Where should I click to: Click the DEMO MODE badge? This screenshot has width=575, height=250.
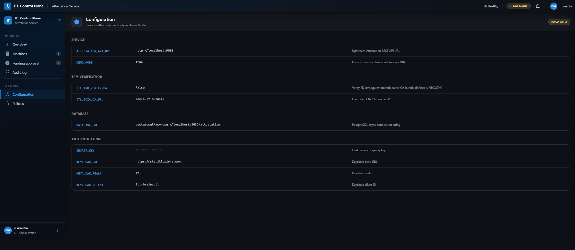tap(518, 6)
